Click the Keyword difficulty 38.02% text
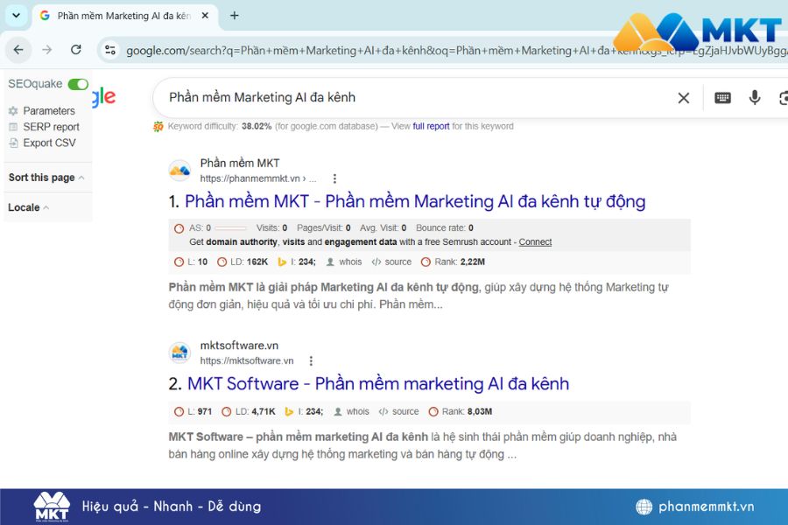The image size is (788, 525). tap(220, 126)
